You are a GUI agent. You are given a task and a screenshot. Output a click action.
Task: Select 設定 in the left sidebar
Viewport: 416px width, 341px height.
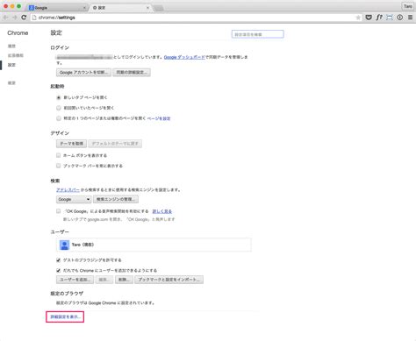(11, 65)
